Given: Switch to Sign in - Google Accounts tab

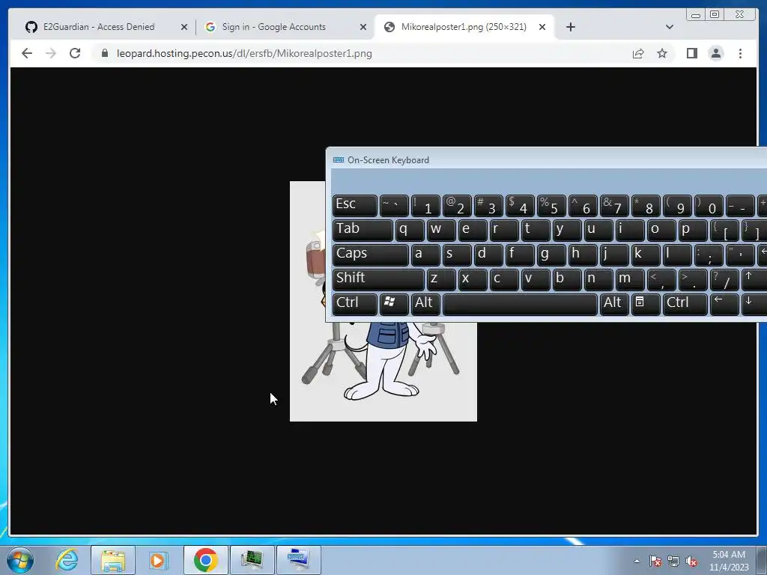Looking at the screenshot, I should (274, 27).
